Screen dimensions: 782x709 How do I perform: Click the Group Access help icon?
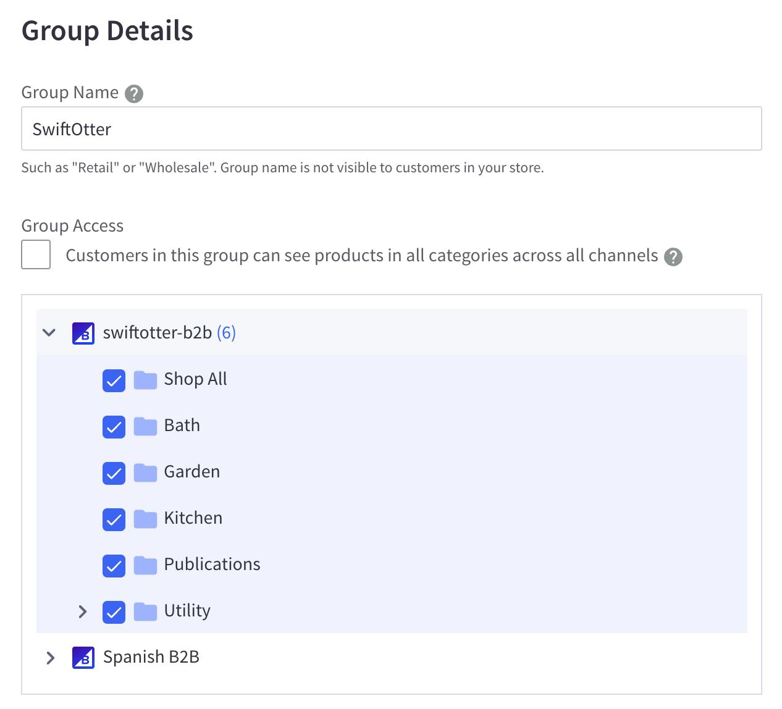[673, 257]
